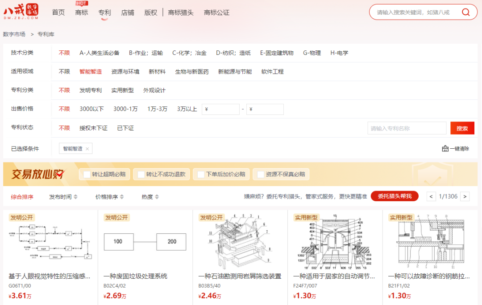This screenshot has height=305, width=482.
Task: Go to the next results page arrow
Action: pyautogui.click(x=465, y=196)
